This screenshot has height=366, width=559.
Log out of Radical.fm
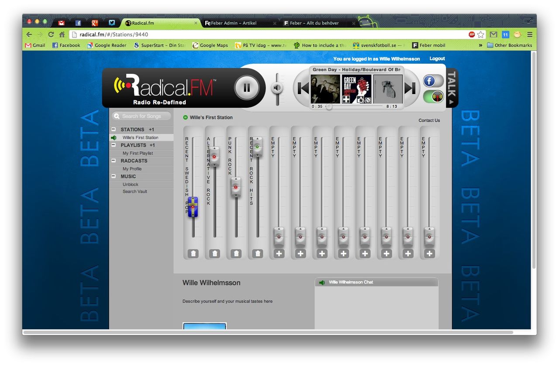[437, 58]
